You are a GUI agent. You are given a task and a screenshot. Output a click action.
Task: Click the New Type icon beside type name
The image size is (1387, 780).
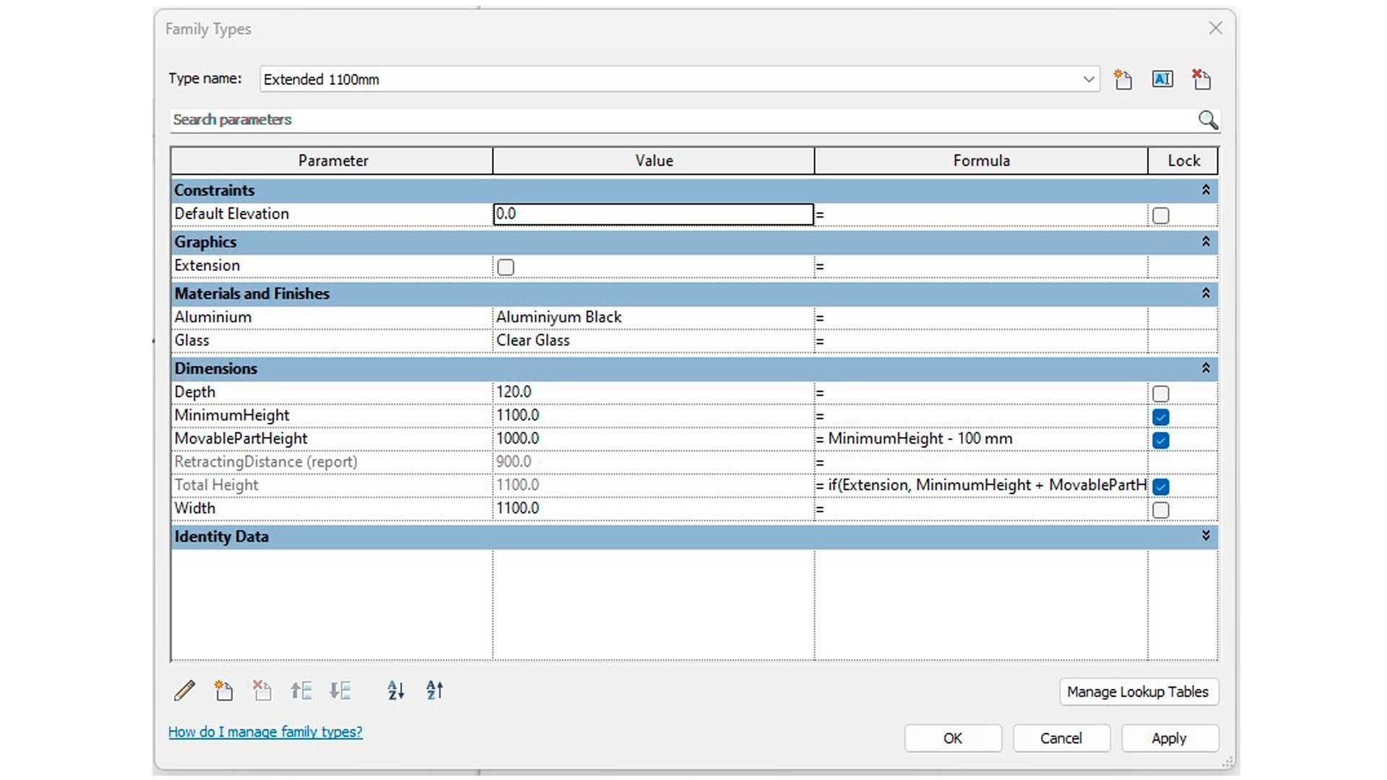1123,79
